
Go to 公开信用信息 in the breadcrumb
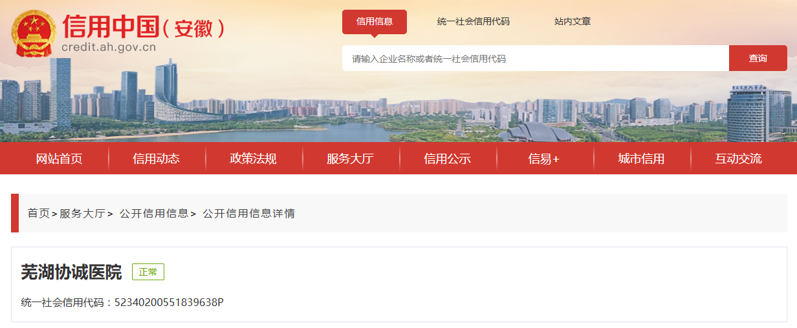click(154, 213)
